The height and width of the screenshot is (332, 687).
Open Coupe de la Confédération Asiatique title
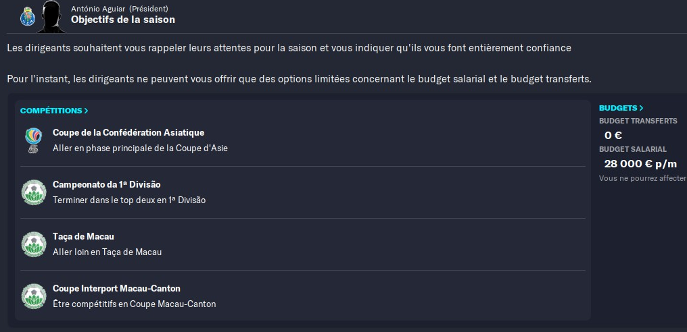click(128, 132)
